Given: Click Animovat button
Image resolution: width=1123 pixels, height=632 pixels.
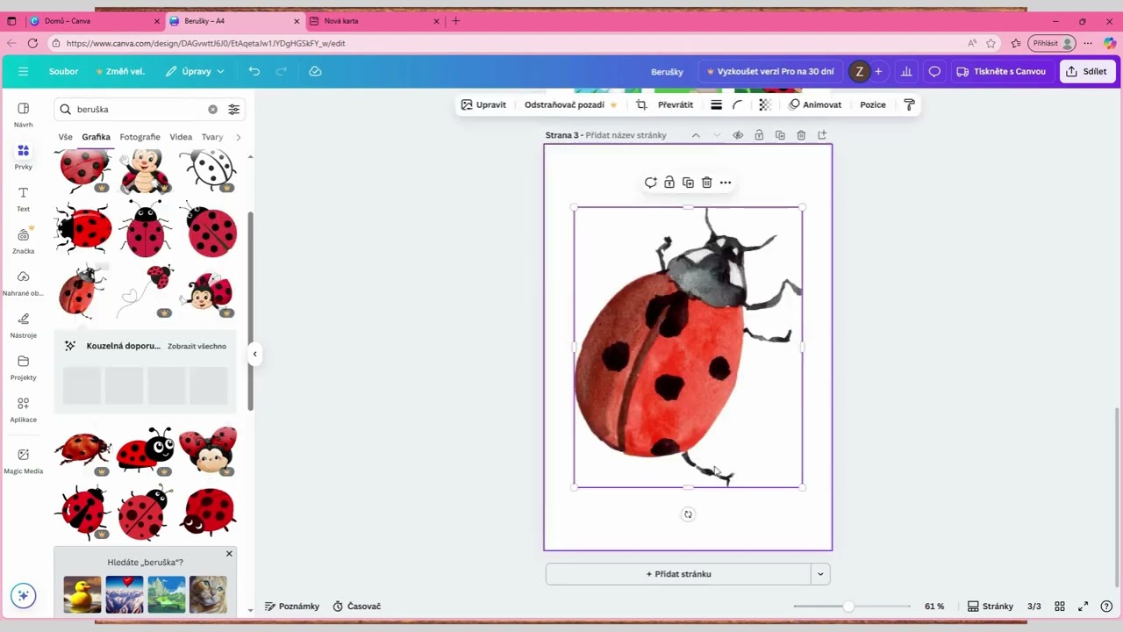Looking at the screenshot, I should coord(815,104).
